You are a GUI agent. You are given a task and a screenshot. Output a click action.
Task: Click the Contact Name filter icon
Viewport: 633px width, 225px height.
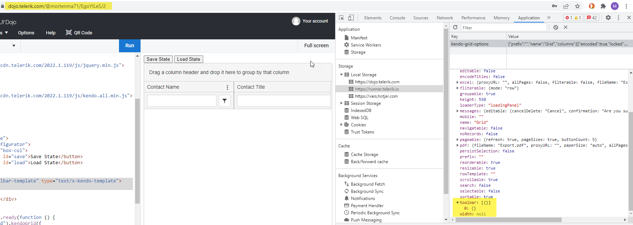(224, 101)
